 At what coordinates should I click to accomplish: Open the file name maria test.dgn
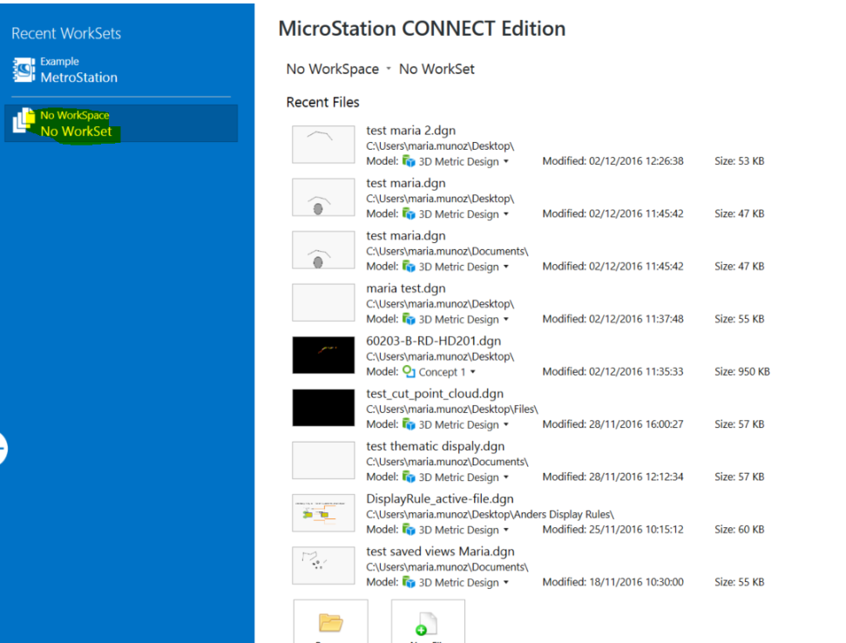tap(406, 288)
